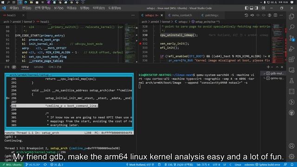Viewport: 297px width, 167px height.
Task: Open the View (보기) menu
Action: [58, 8]
